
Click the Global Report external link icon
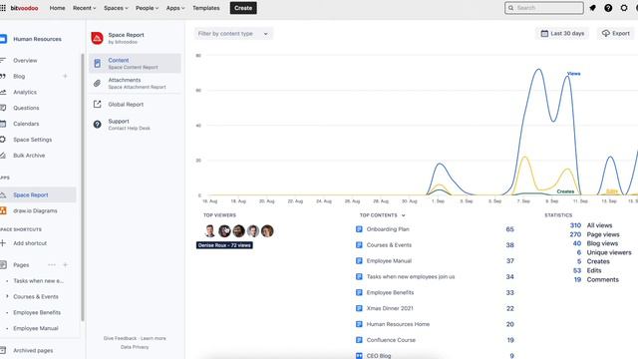(97, 104)
